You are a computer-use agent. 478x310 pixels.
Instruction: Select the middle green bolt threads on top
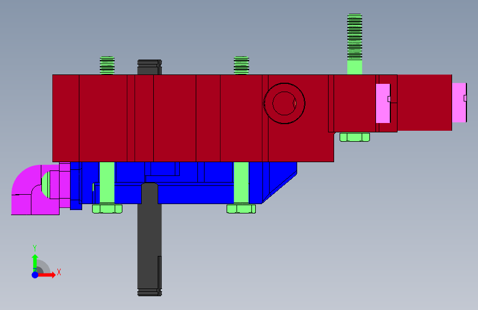[241, 65]
